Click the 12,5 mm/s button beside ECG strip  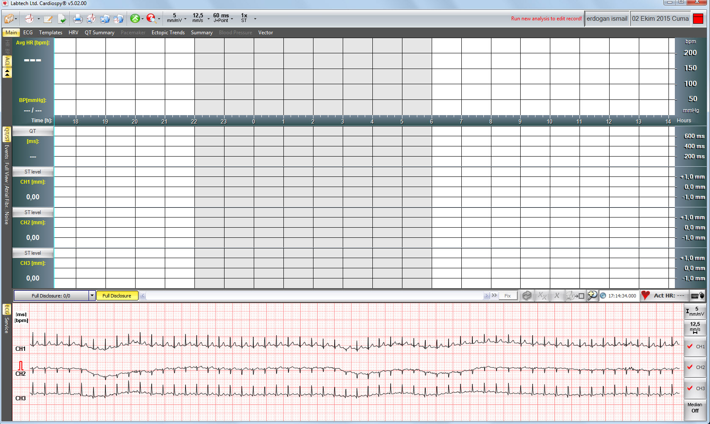pyautogui.click(x=695, y=328)
